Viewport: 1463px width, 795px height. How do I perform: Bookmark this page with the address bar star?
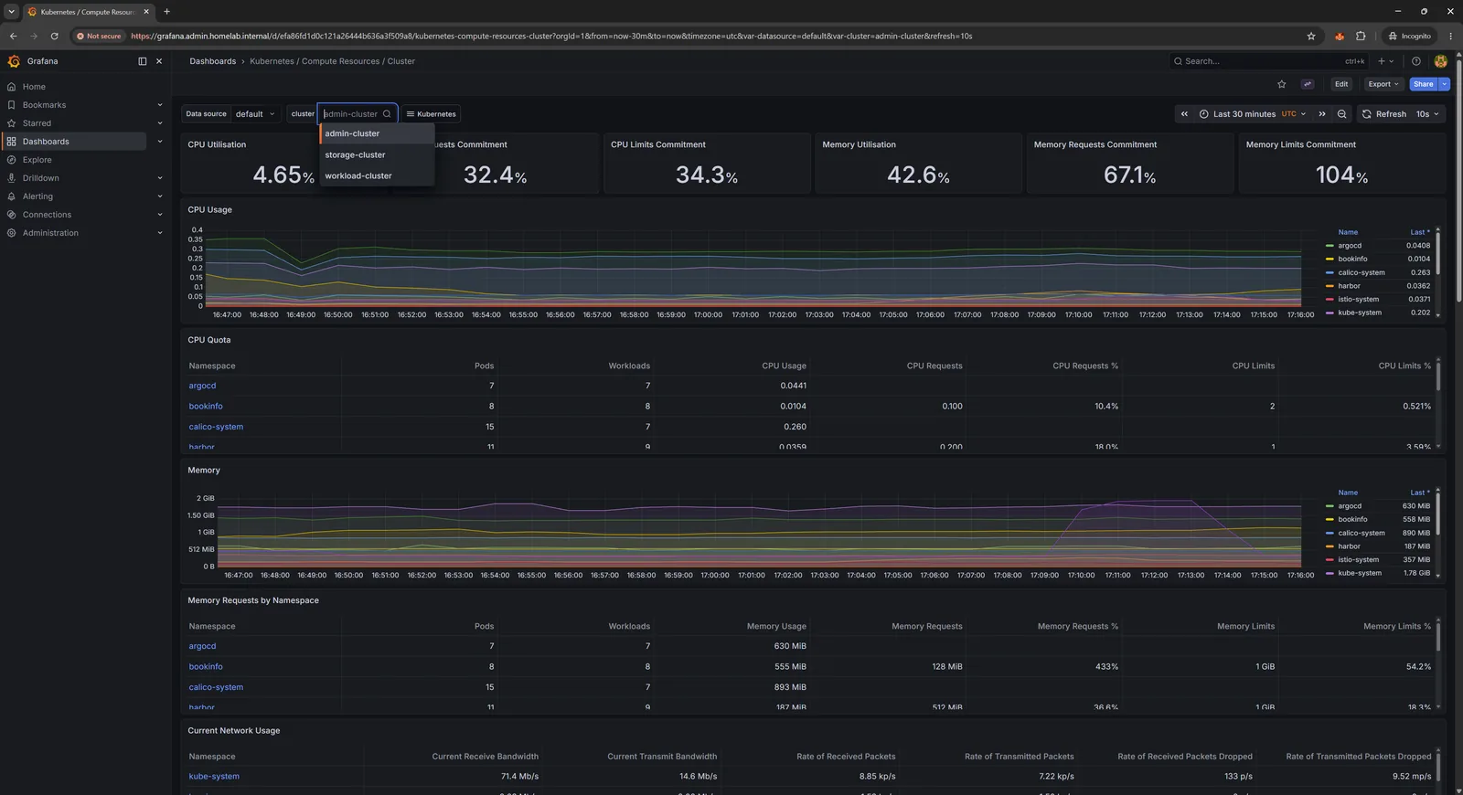pos(1311,37)
